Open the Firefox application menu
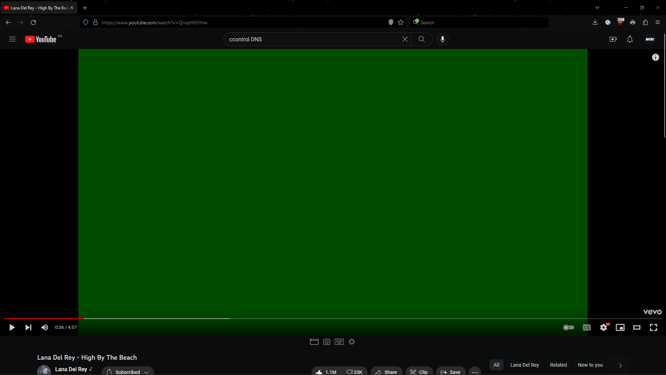Viewport: 666px width, 375px height. (x=658, y=23)
